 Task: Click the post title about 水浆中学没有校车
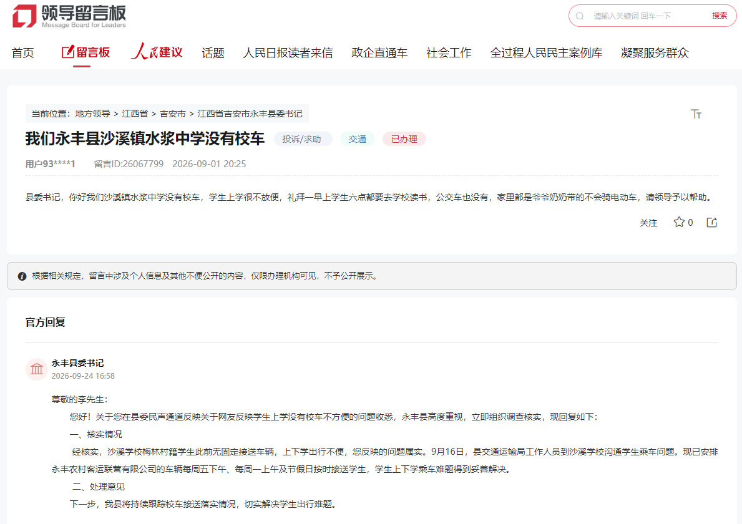pyautogui.click(x=145, y=138)
